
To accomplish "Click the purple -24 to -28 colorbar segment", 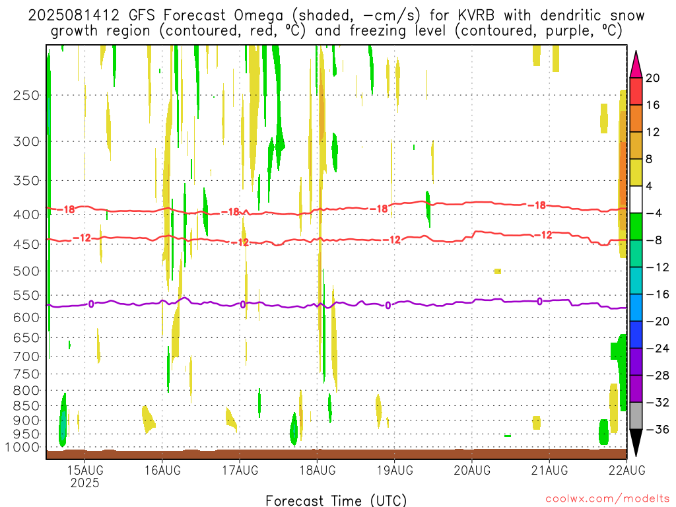I will 636,362.
